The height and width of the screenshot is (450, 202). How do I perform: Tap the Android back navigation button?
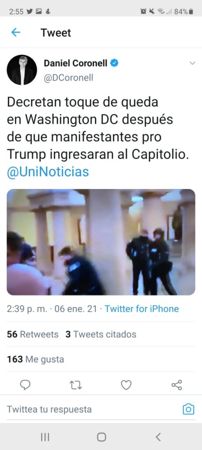click(x=158, y=437)
